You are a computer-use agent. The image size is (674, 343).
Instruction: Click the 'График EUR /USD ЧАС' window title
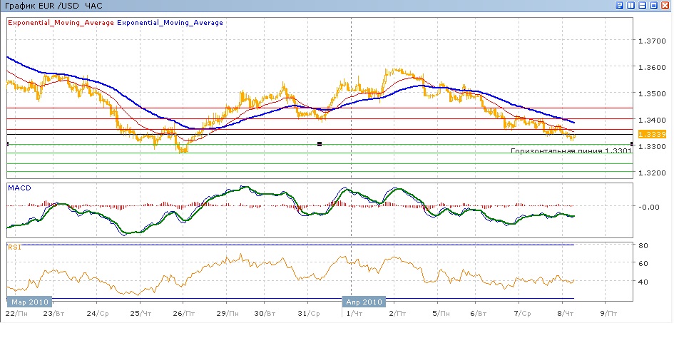(53, 6)
